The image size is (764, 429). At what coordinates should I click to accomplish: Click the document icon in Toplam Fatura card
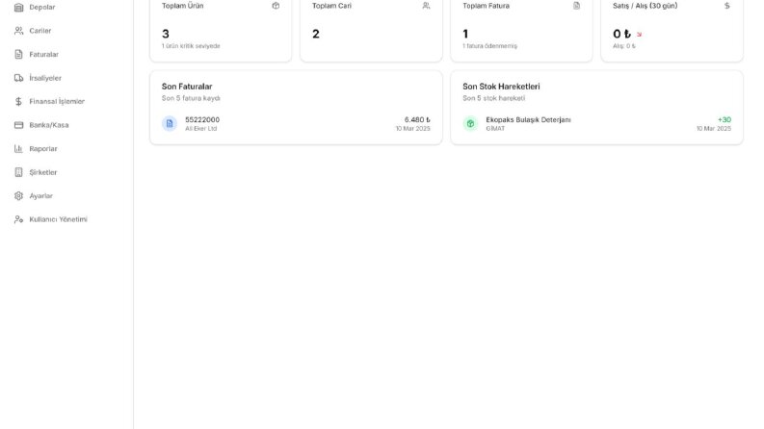click(576, 6)
